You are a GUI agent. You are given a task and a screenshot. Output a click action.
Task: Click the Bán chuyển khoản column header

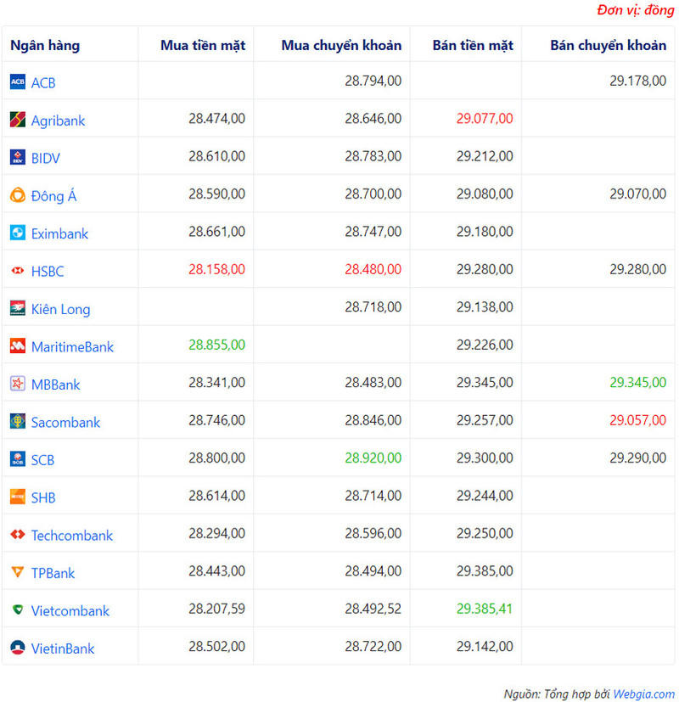(x=608, y=45)
